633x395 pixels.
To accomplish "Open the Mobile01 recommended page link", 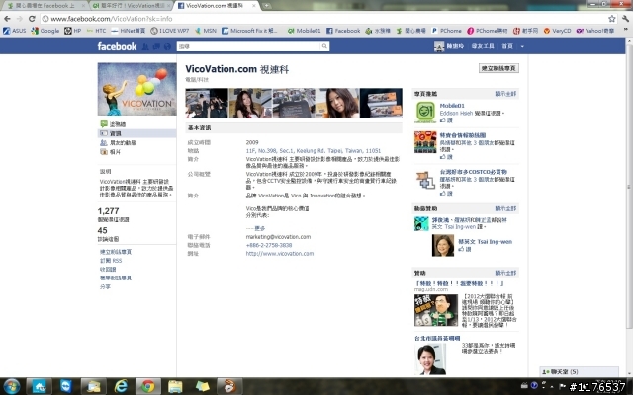I will 452,106.
